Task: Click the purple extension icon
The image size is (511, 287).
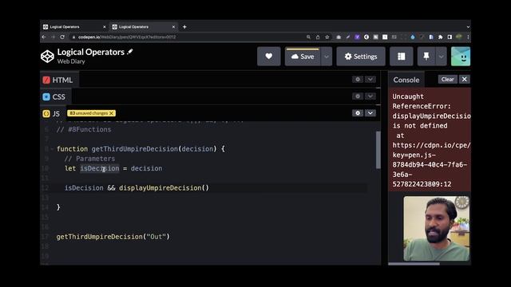Action: tap(357, 37)
